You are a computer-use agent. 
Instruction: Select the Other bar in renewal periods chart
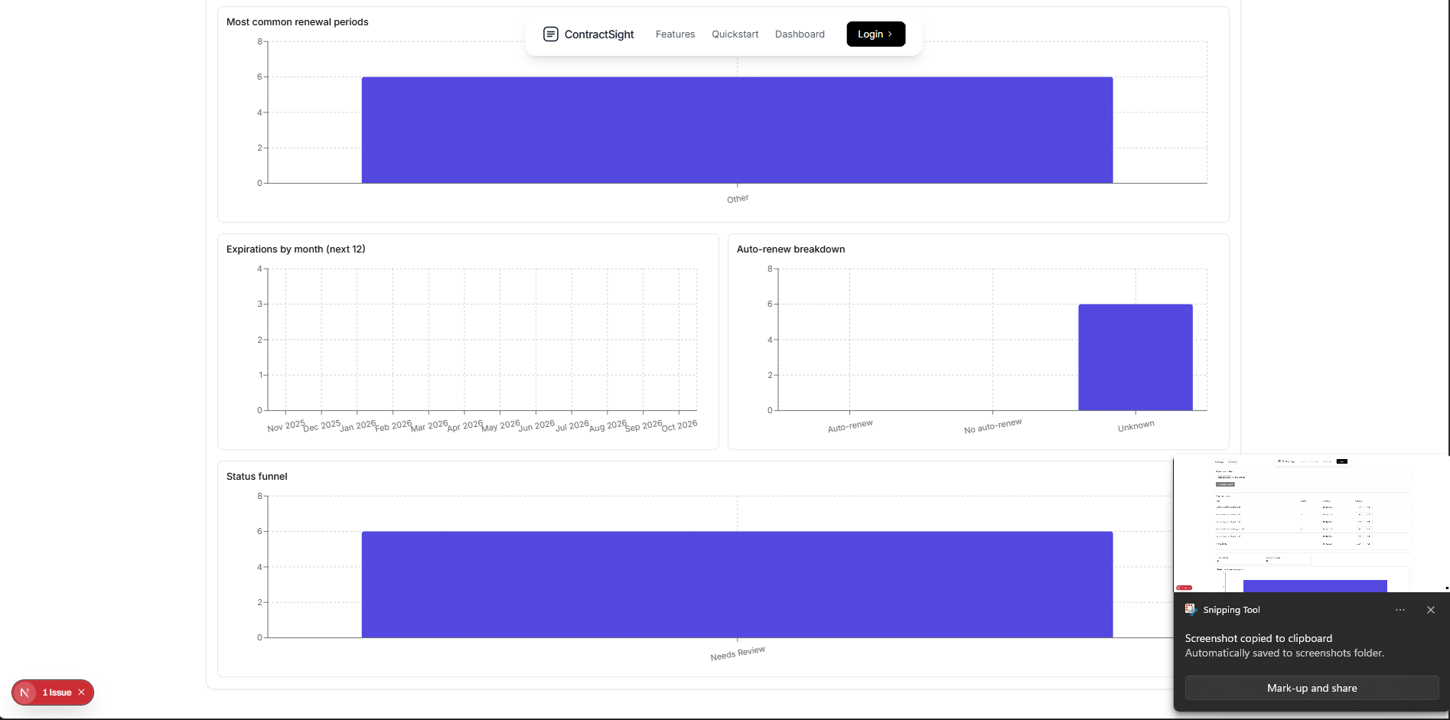click(x=737, y=129)
